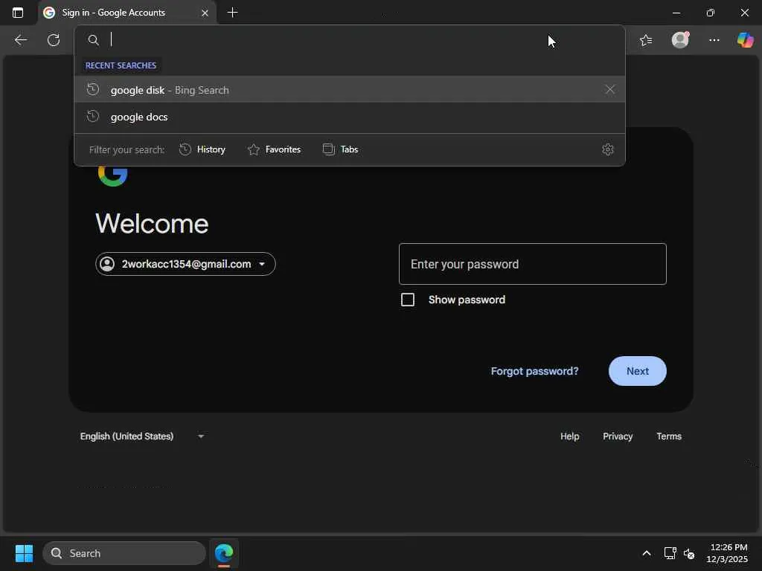762x571 pixels.
Task: Remove the 'google disk' suggestion
Action: tap(610, 89)
